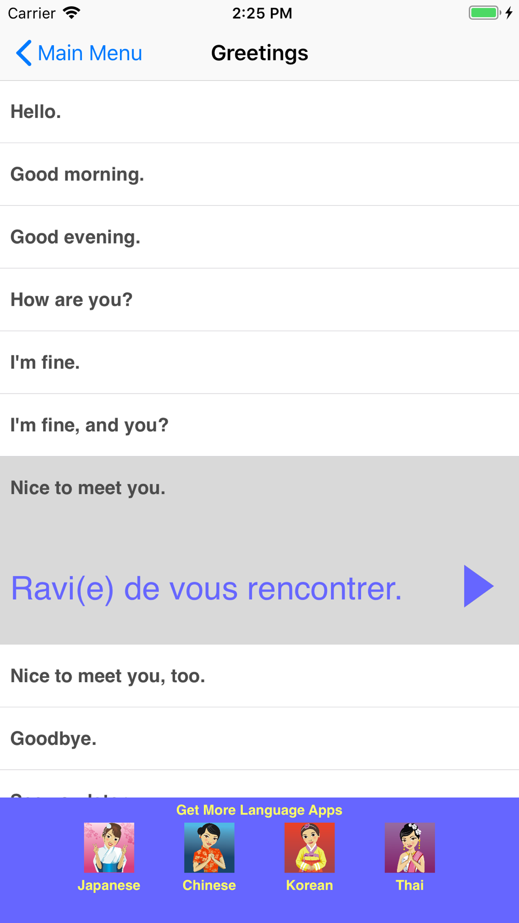
Task: Select the Hello phrase
Action: (259, 112)
